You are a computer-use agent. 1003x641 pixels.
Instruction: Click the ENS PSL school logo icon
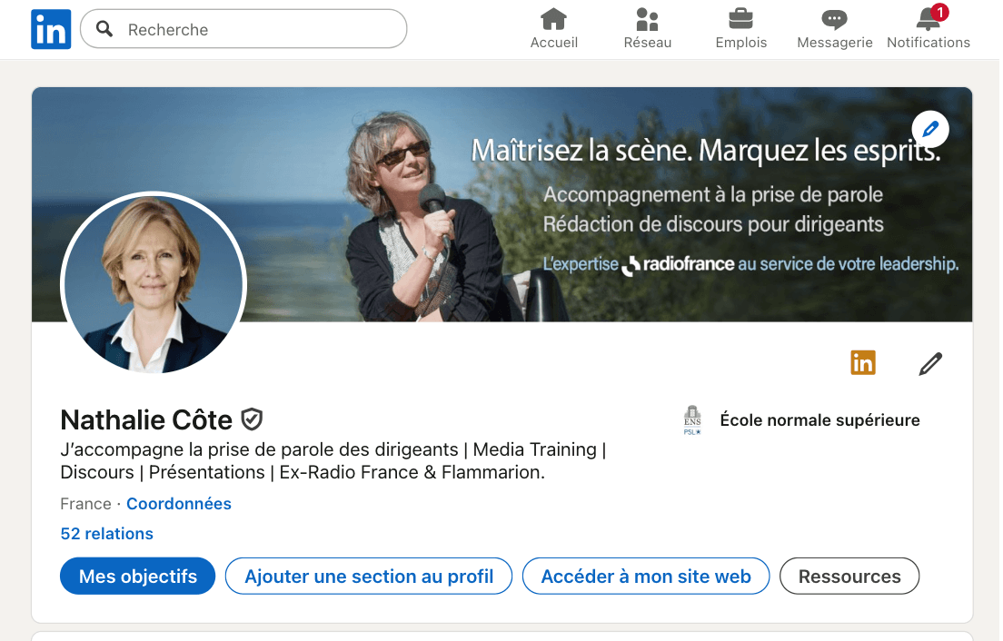point(692,419)
